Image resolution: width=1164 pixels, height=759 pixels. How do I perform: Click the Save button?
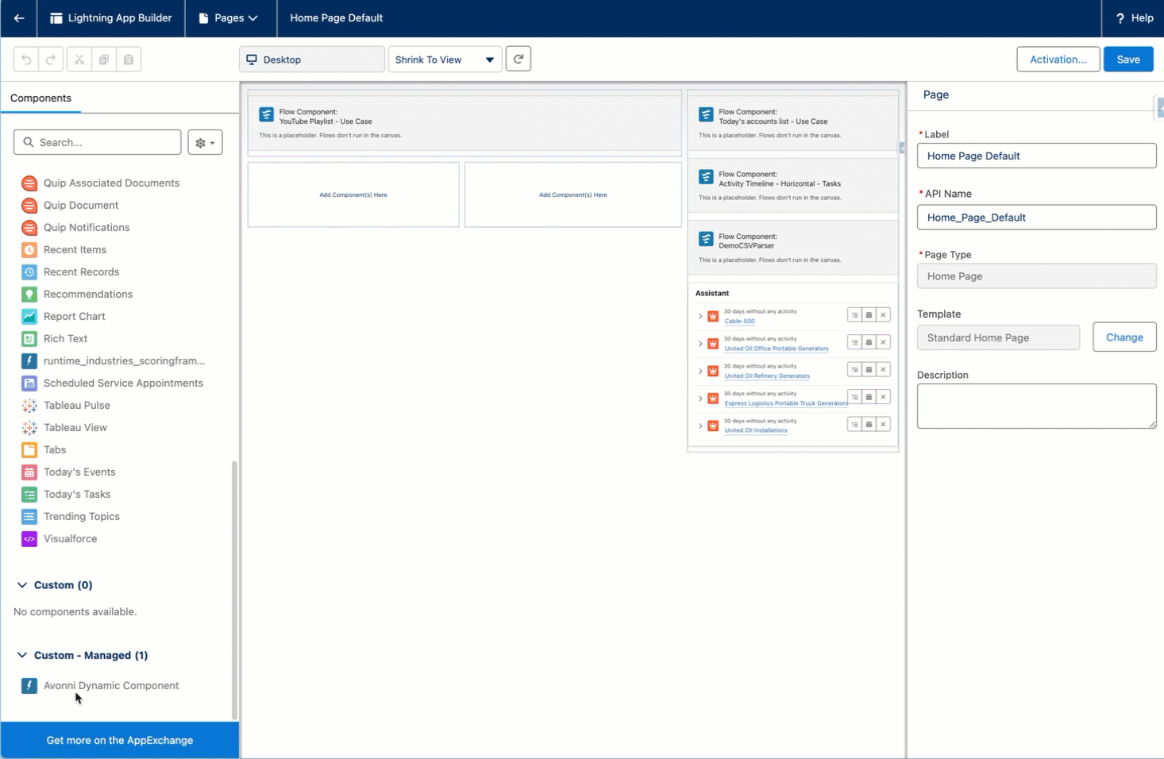(x=1127, y=60)
